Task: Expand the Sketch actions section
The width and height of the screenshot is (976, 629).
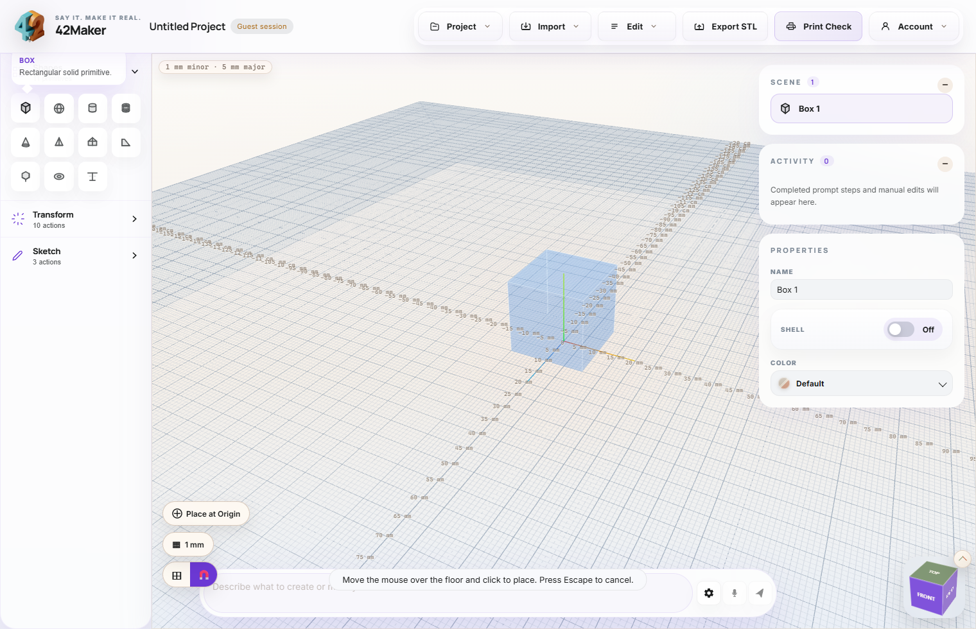Action: 76,255
